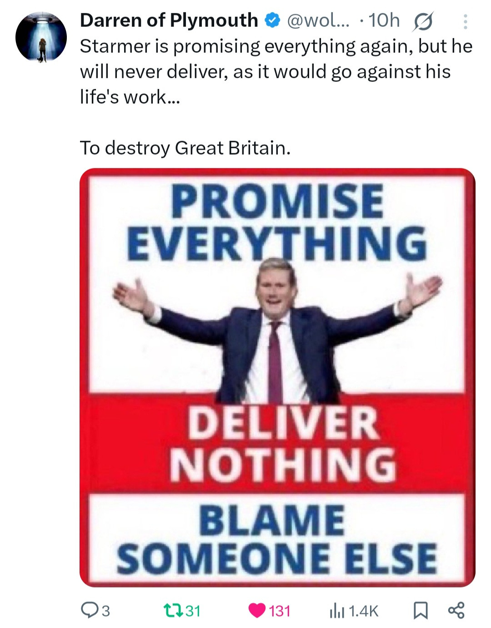This screenshot has height=628, width=491.
Task: Tap the like count 131
Action: click(x=280, y=611)
